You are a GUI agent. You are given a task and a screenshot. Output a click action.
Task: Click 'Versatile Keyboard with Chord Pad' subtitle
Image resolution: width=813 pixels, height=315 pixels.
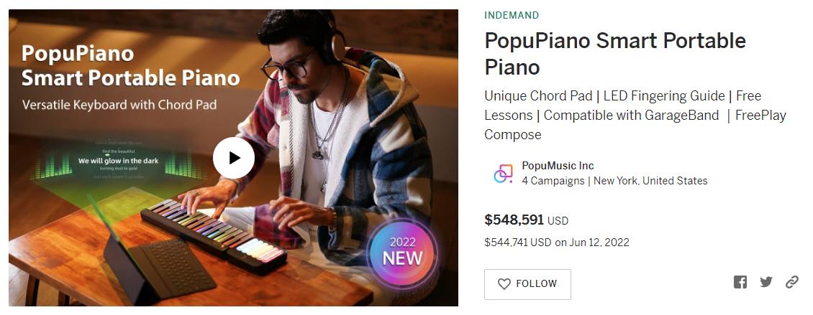(x=119, y=105)
